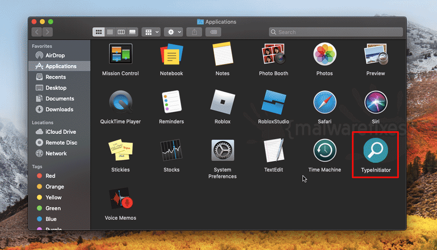Filter by the Red tag

point(59,176)
